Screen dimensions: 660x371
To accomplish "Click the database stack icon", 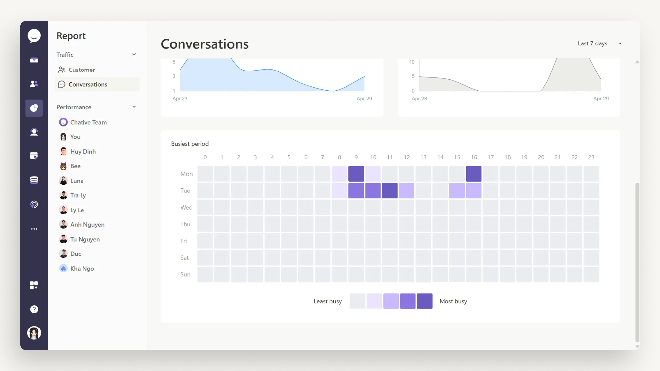I will [x=34, y=180].
